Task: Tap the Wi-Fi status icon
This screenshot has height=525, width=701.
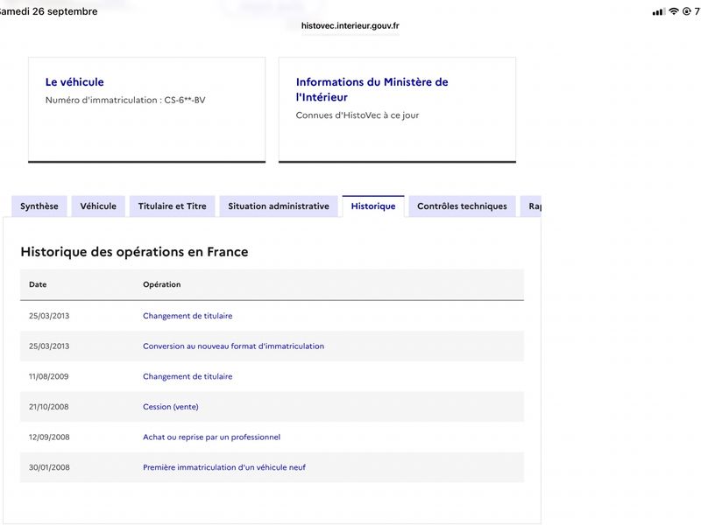Action: (x=673, y=11)
